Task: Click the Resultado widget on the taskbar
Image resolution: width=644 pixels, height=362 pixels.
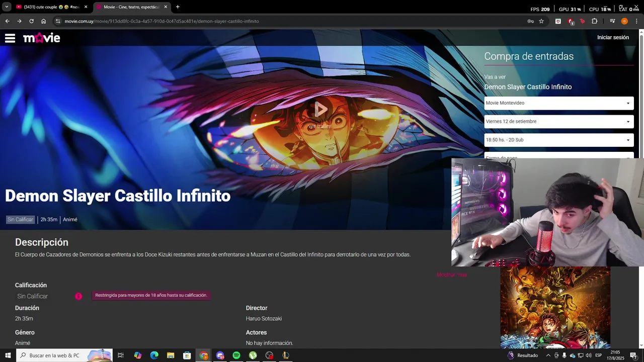Action: coord(523,355)
